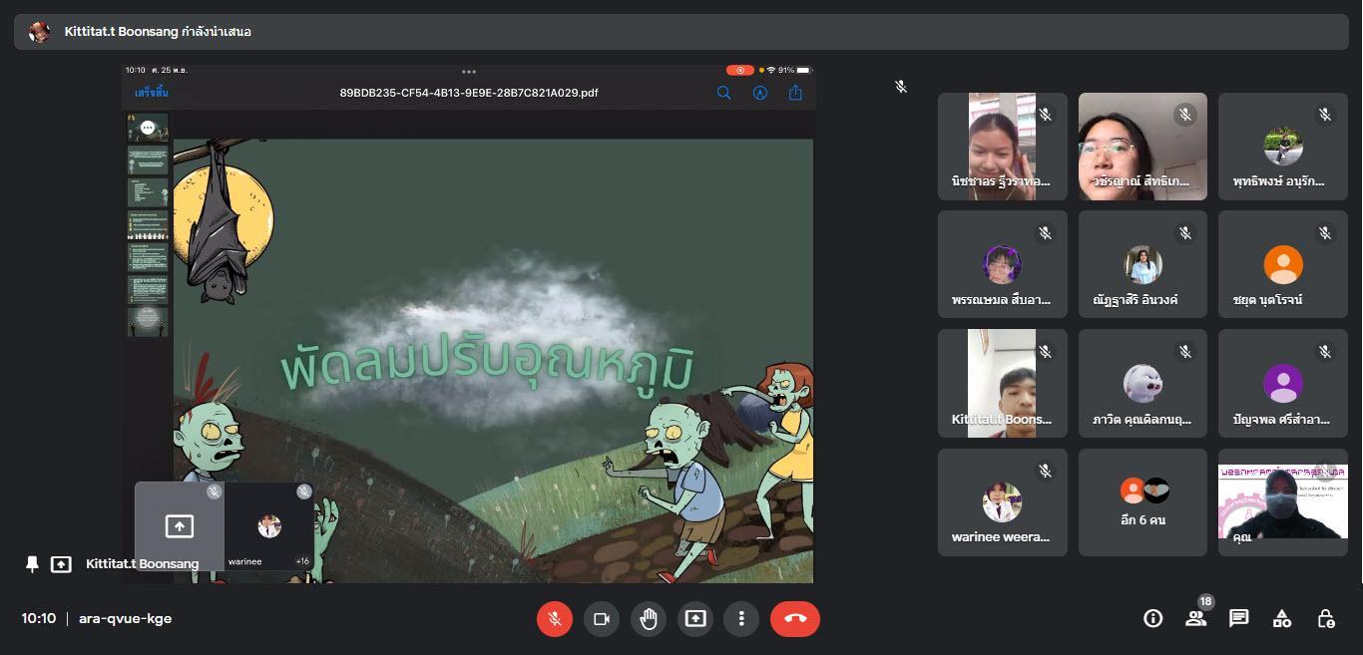Click the muted mic icon beside the shared presentation
Screen dimensions: 1363x655
click(901, 87)
